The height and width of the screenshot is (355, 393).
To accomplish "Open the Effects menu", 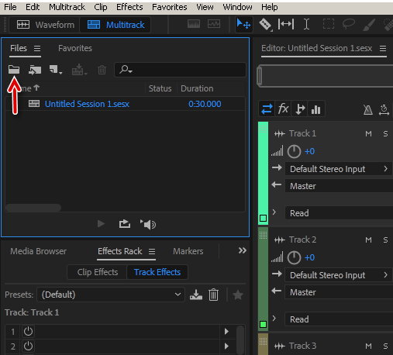I will pos(129,7).
